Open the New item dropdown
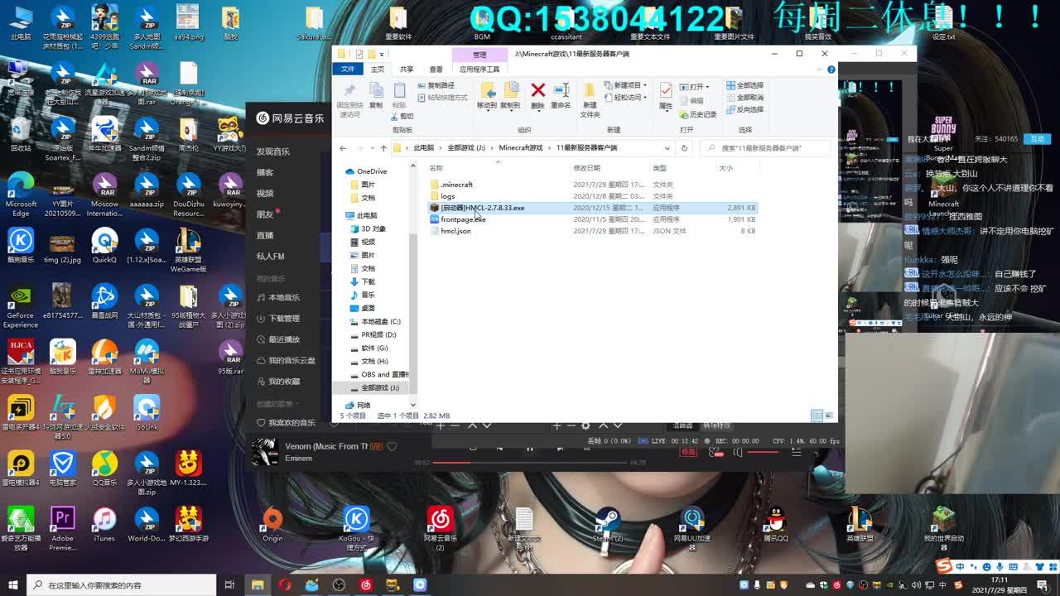Image resolution: width=1060 pixels, height=596 pixels. pyautogui.click(x=627, y=85)
